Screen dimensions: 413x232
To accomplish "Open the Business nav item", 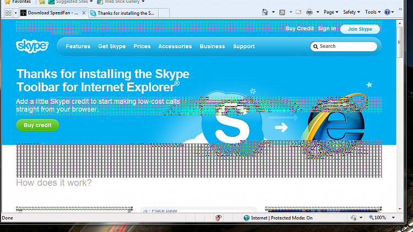I will pyautogui.click(x=213, y=46).
